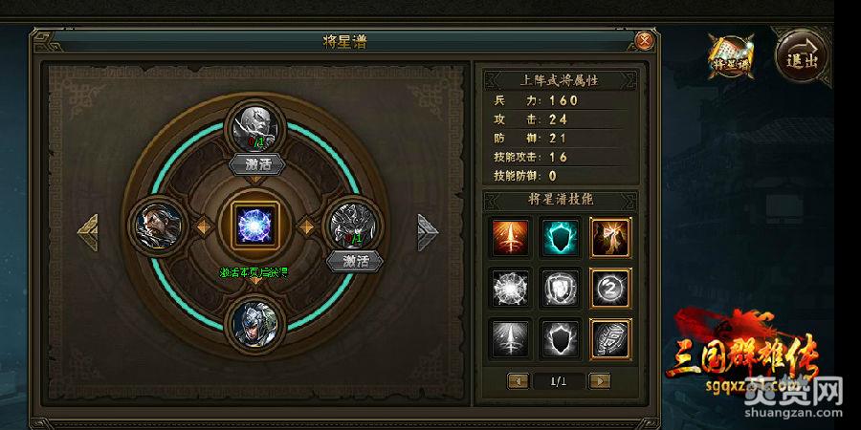Open the 将星谱 icon at top right

730,56
